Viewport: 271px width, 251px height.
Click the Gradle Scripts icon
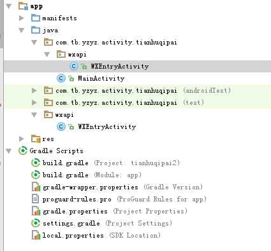tap(23, 151)
